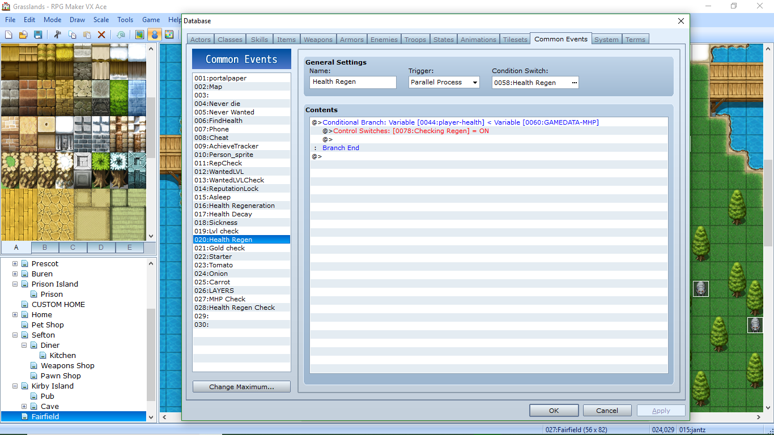The width and height of the screenshot is (774, 435).
Task: Select common event 028:Health Regen Check
Action: (x=241, y=308)
